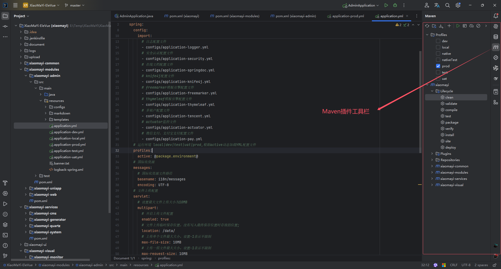Click the editor vertical scrollbar
Image resolution: width=501 pixels, height=269 pixels.
coord(420,102)
